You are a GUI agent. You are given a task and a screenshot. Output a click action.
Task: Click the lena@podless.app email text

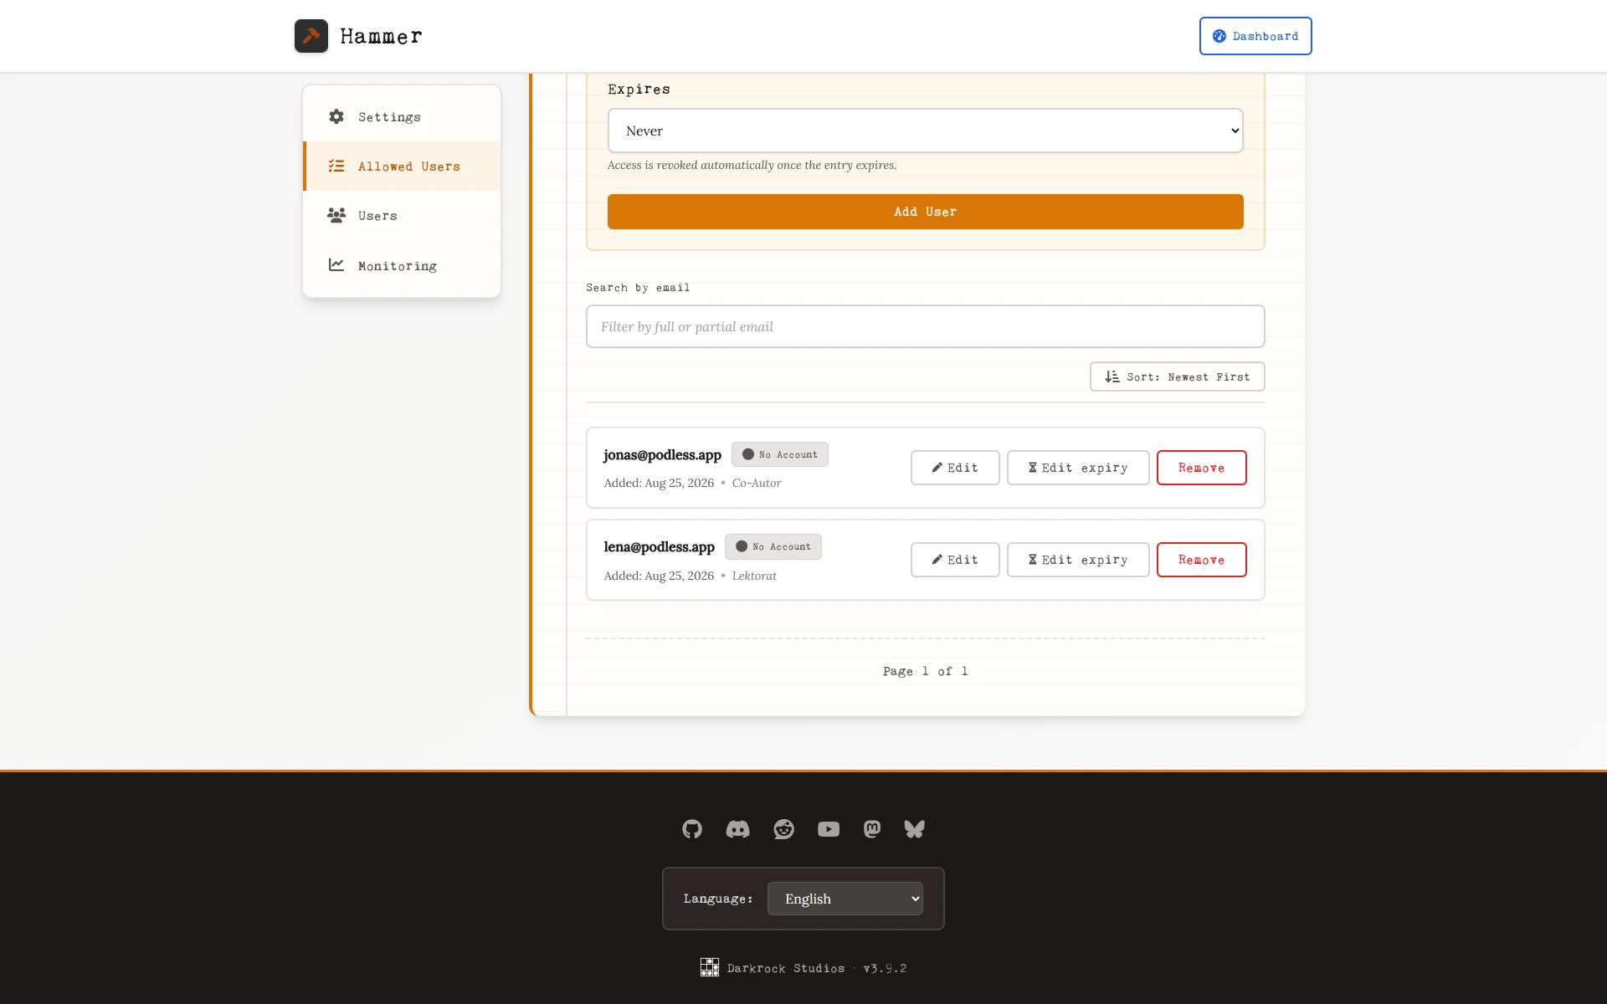pyautogui.click(x=659, y=546)
